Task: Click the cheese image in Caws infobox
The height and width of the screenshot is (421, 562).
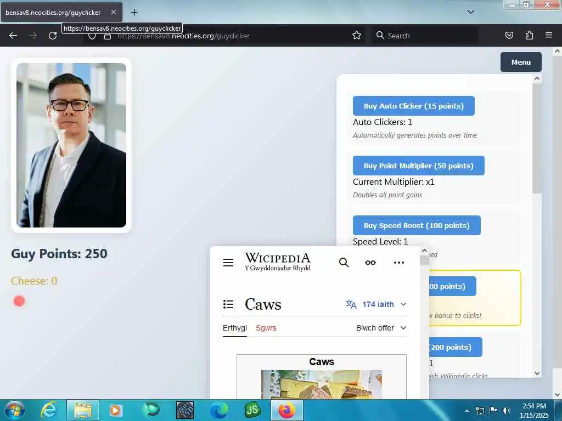Action: point(322,384)
